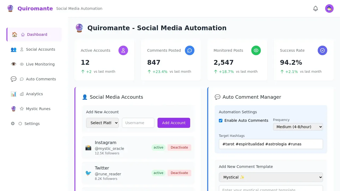Click the Quiromante crystal ball logo
Screen dimensions: 340x191
coord(10,8)
